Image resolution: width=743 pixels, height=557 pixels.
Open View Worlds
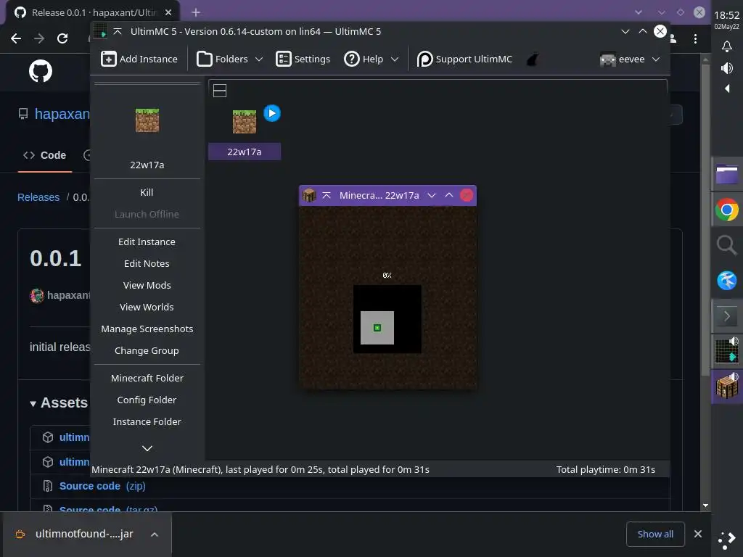147,307
